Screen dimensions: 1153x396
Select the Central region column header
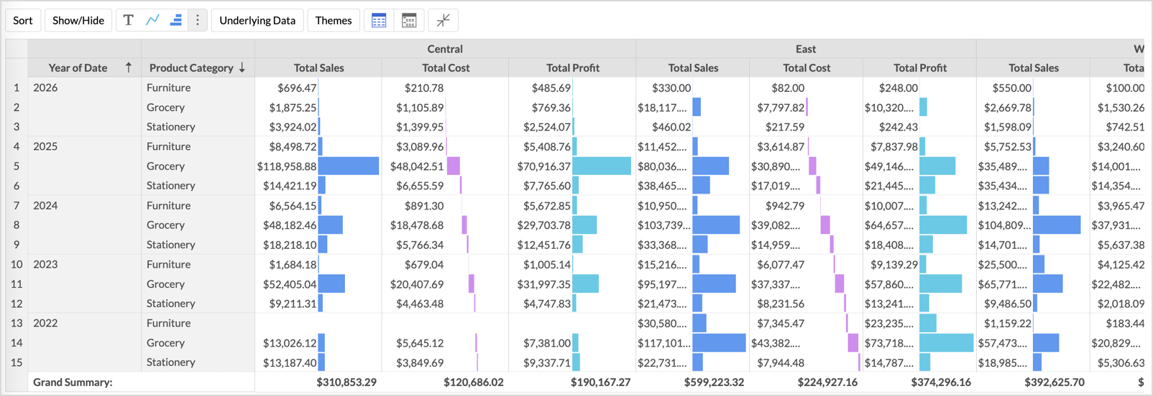click(x=445, y=49)
